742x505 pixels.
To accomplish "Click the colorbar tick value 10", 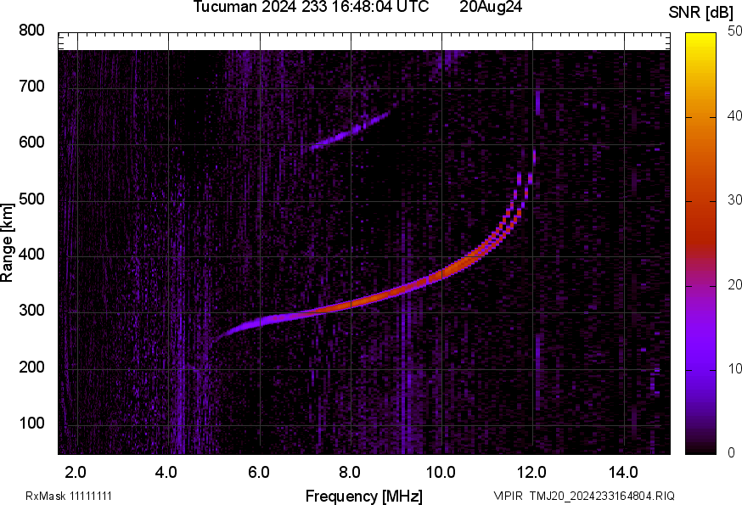I will (x=734, y=368).
